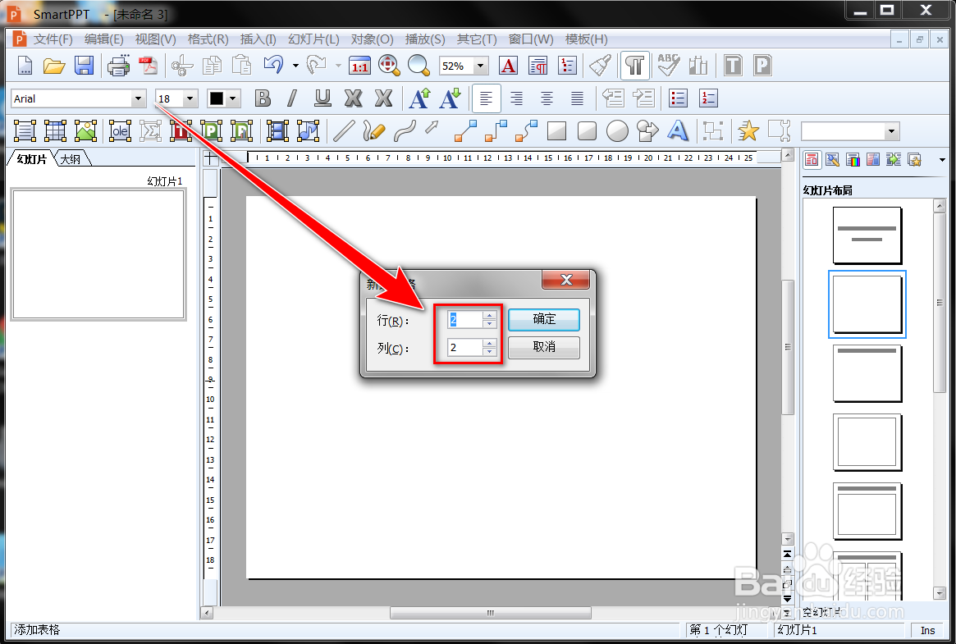The image size is (956, 644).
Task: Open the 文件(F) menu
Action: [53, 39]
